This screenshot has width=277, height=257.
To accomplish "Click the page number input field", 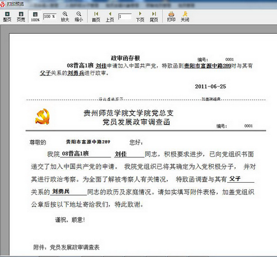I will coord(125,17).
